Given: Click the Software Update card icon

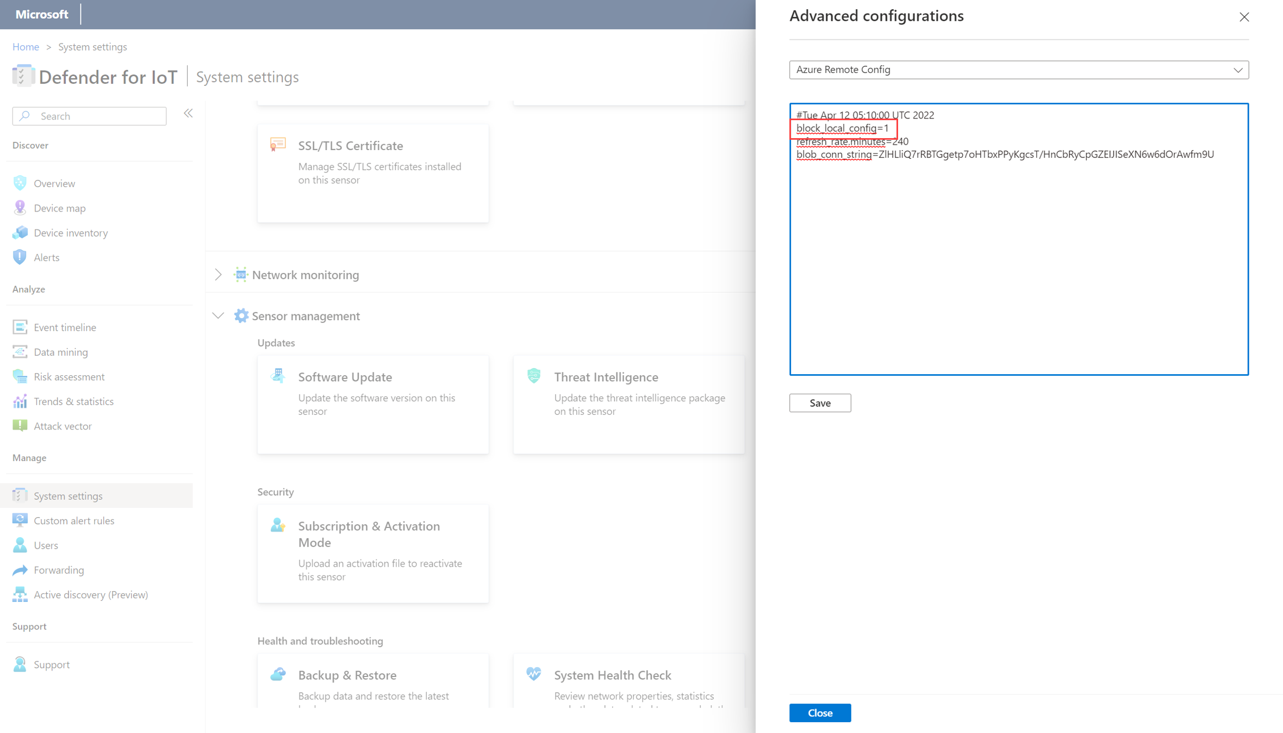Looking at the screenshot, I should click(x=278, y=376).
